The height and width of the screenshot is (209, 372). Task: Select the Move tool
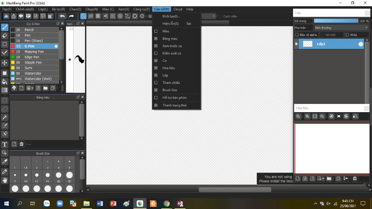[4, 63]
